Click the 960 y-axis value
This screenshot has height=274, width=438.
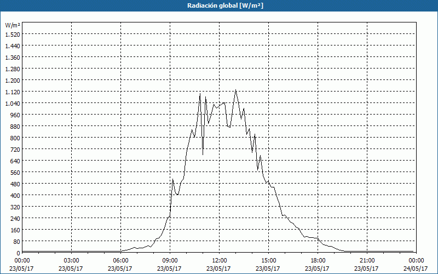[x=16, y=115]
